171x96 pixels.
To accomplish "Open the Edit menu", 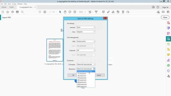I will point(5,4).
